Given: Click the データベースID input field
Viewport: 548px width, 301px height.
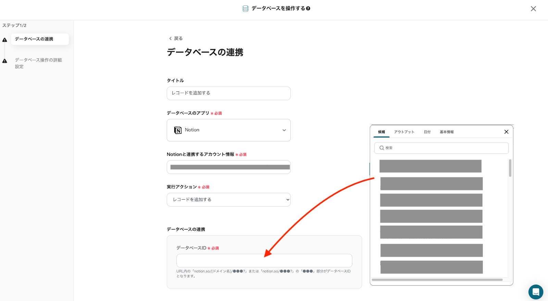Looking at the screenshot, I should click(x=264, y=261).
